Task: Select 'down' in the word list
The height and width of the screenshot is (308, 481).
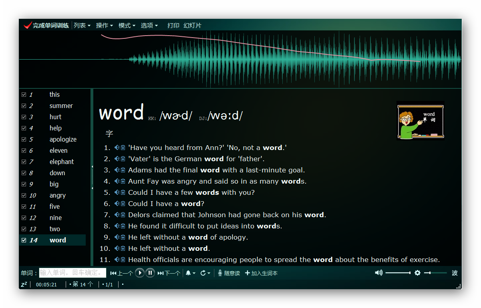Action: 57,173
